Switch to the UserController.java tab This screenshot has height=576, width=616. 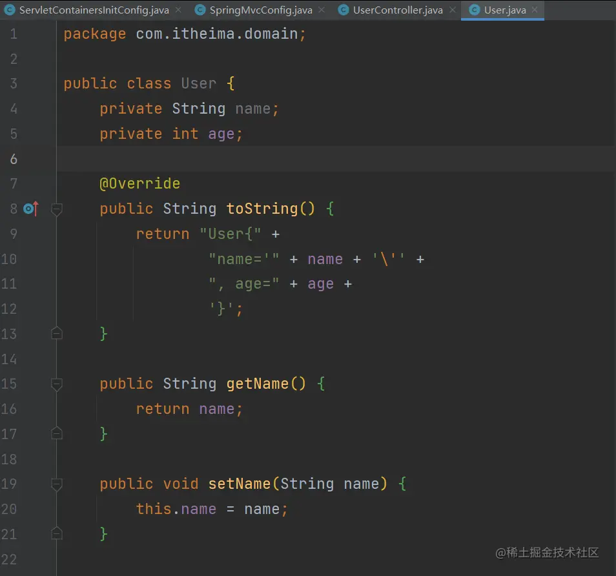(398, 10)
